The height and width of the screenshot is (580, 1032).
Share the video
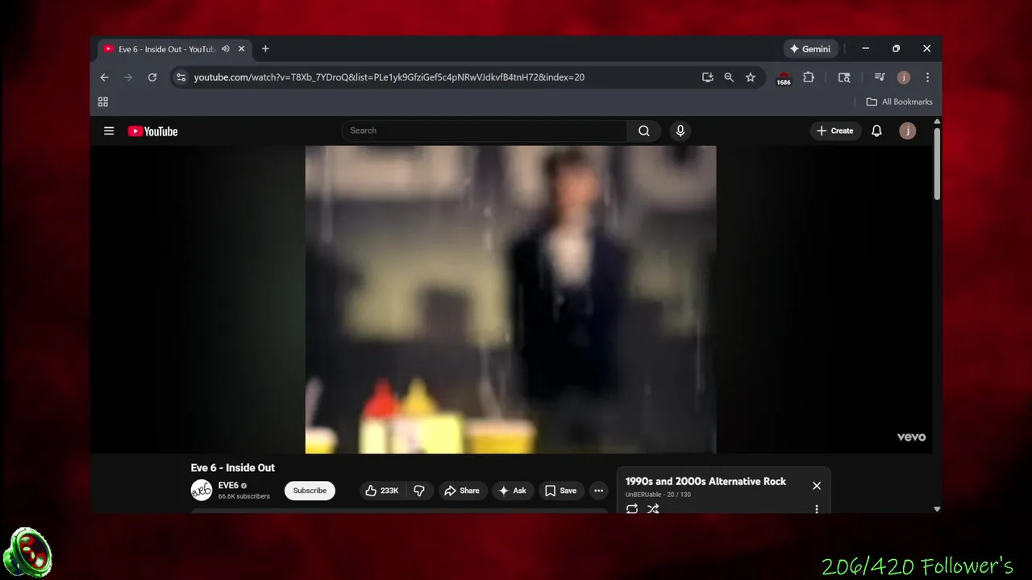461,491
